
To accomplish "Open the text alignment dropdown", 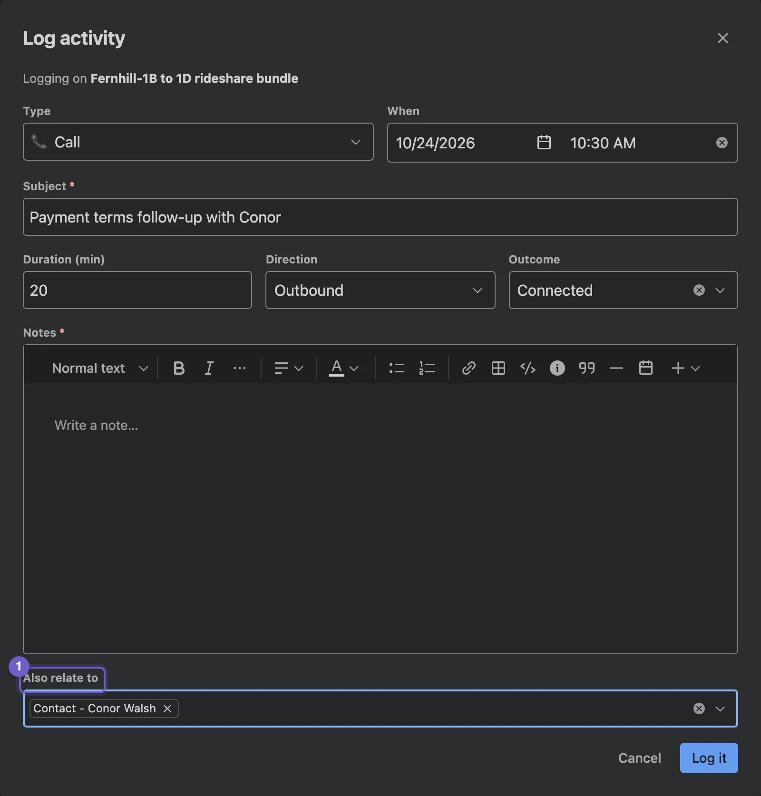I will pyautogui.click(x=289, y=368).
